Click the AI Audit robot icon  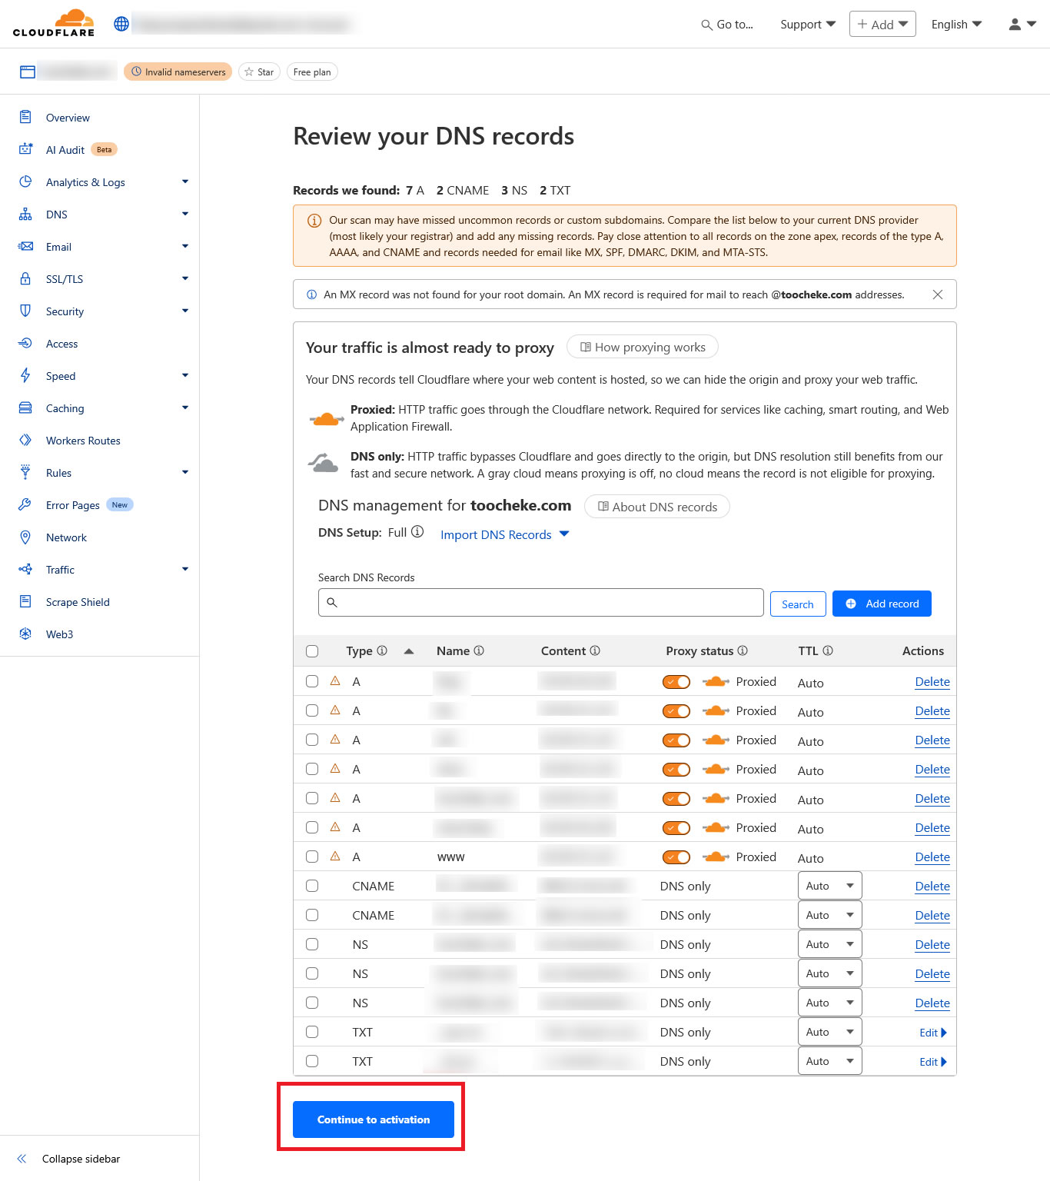[x=25, y=149]
